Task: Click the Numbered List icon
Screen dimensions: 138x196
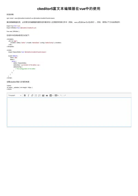Action: pos(39,95)
